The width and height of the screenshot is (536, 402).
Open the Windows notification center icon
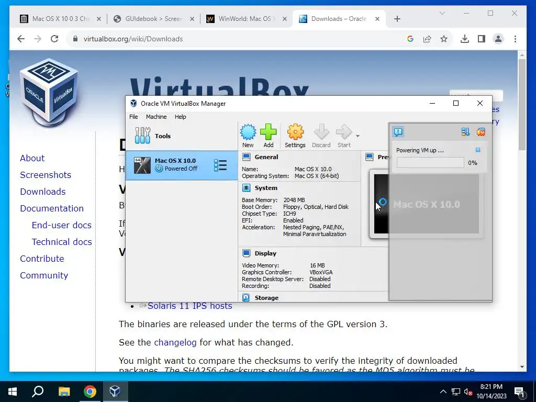519,392
